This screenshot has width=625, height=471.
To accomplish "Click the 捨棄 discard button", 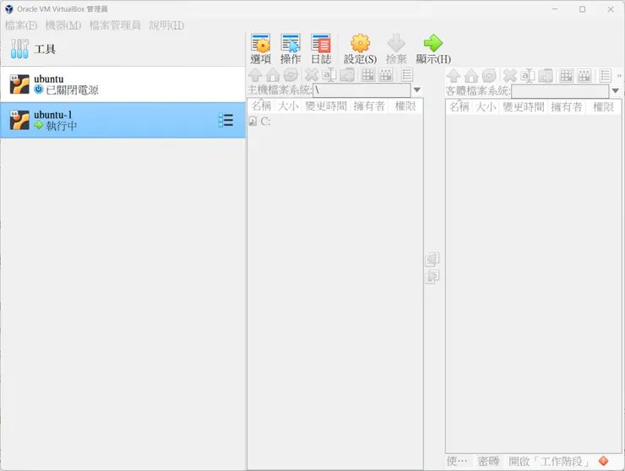I will coord(396,49).
